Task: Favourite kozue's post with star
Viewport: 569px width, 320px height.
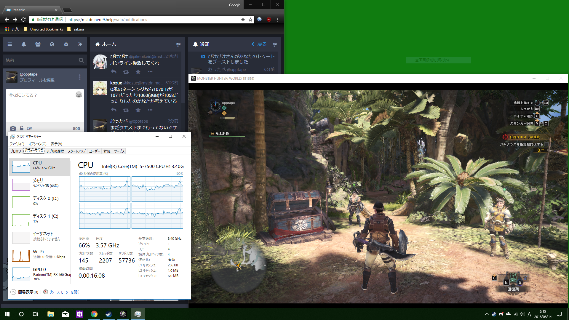Action: (x=138, y=110)
